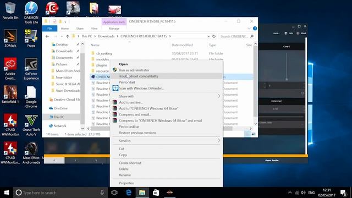Open Microsoft Edge from the taskbar
Viewport: 352px width, 198px height.
[128, 193]
